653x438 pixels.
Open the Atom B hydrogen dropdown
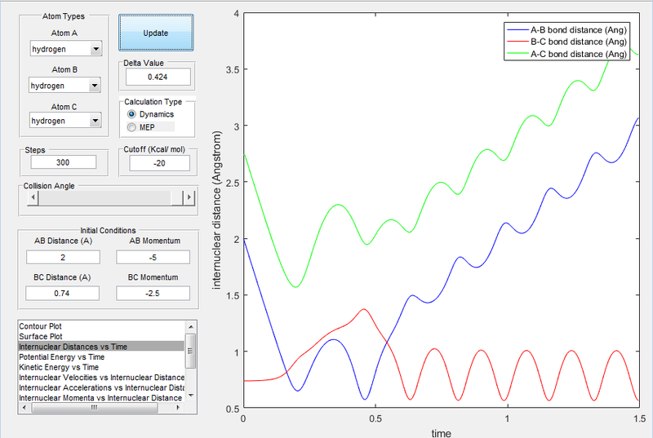(64, 86)
